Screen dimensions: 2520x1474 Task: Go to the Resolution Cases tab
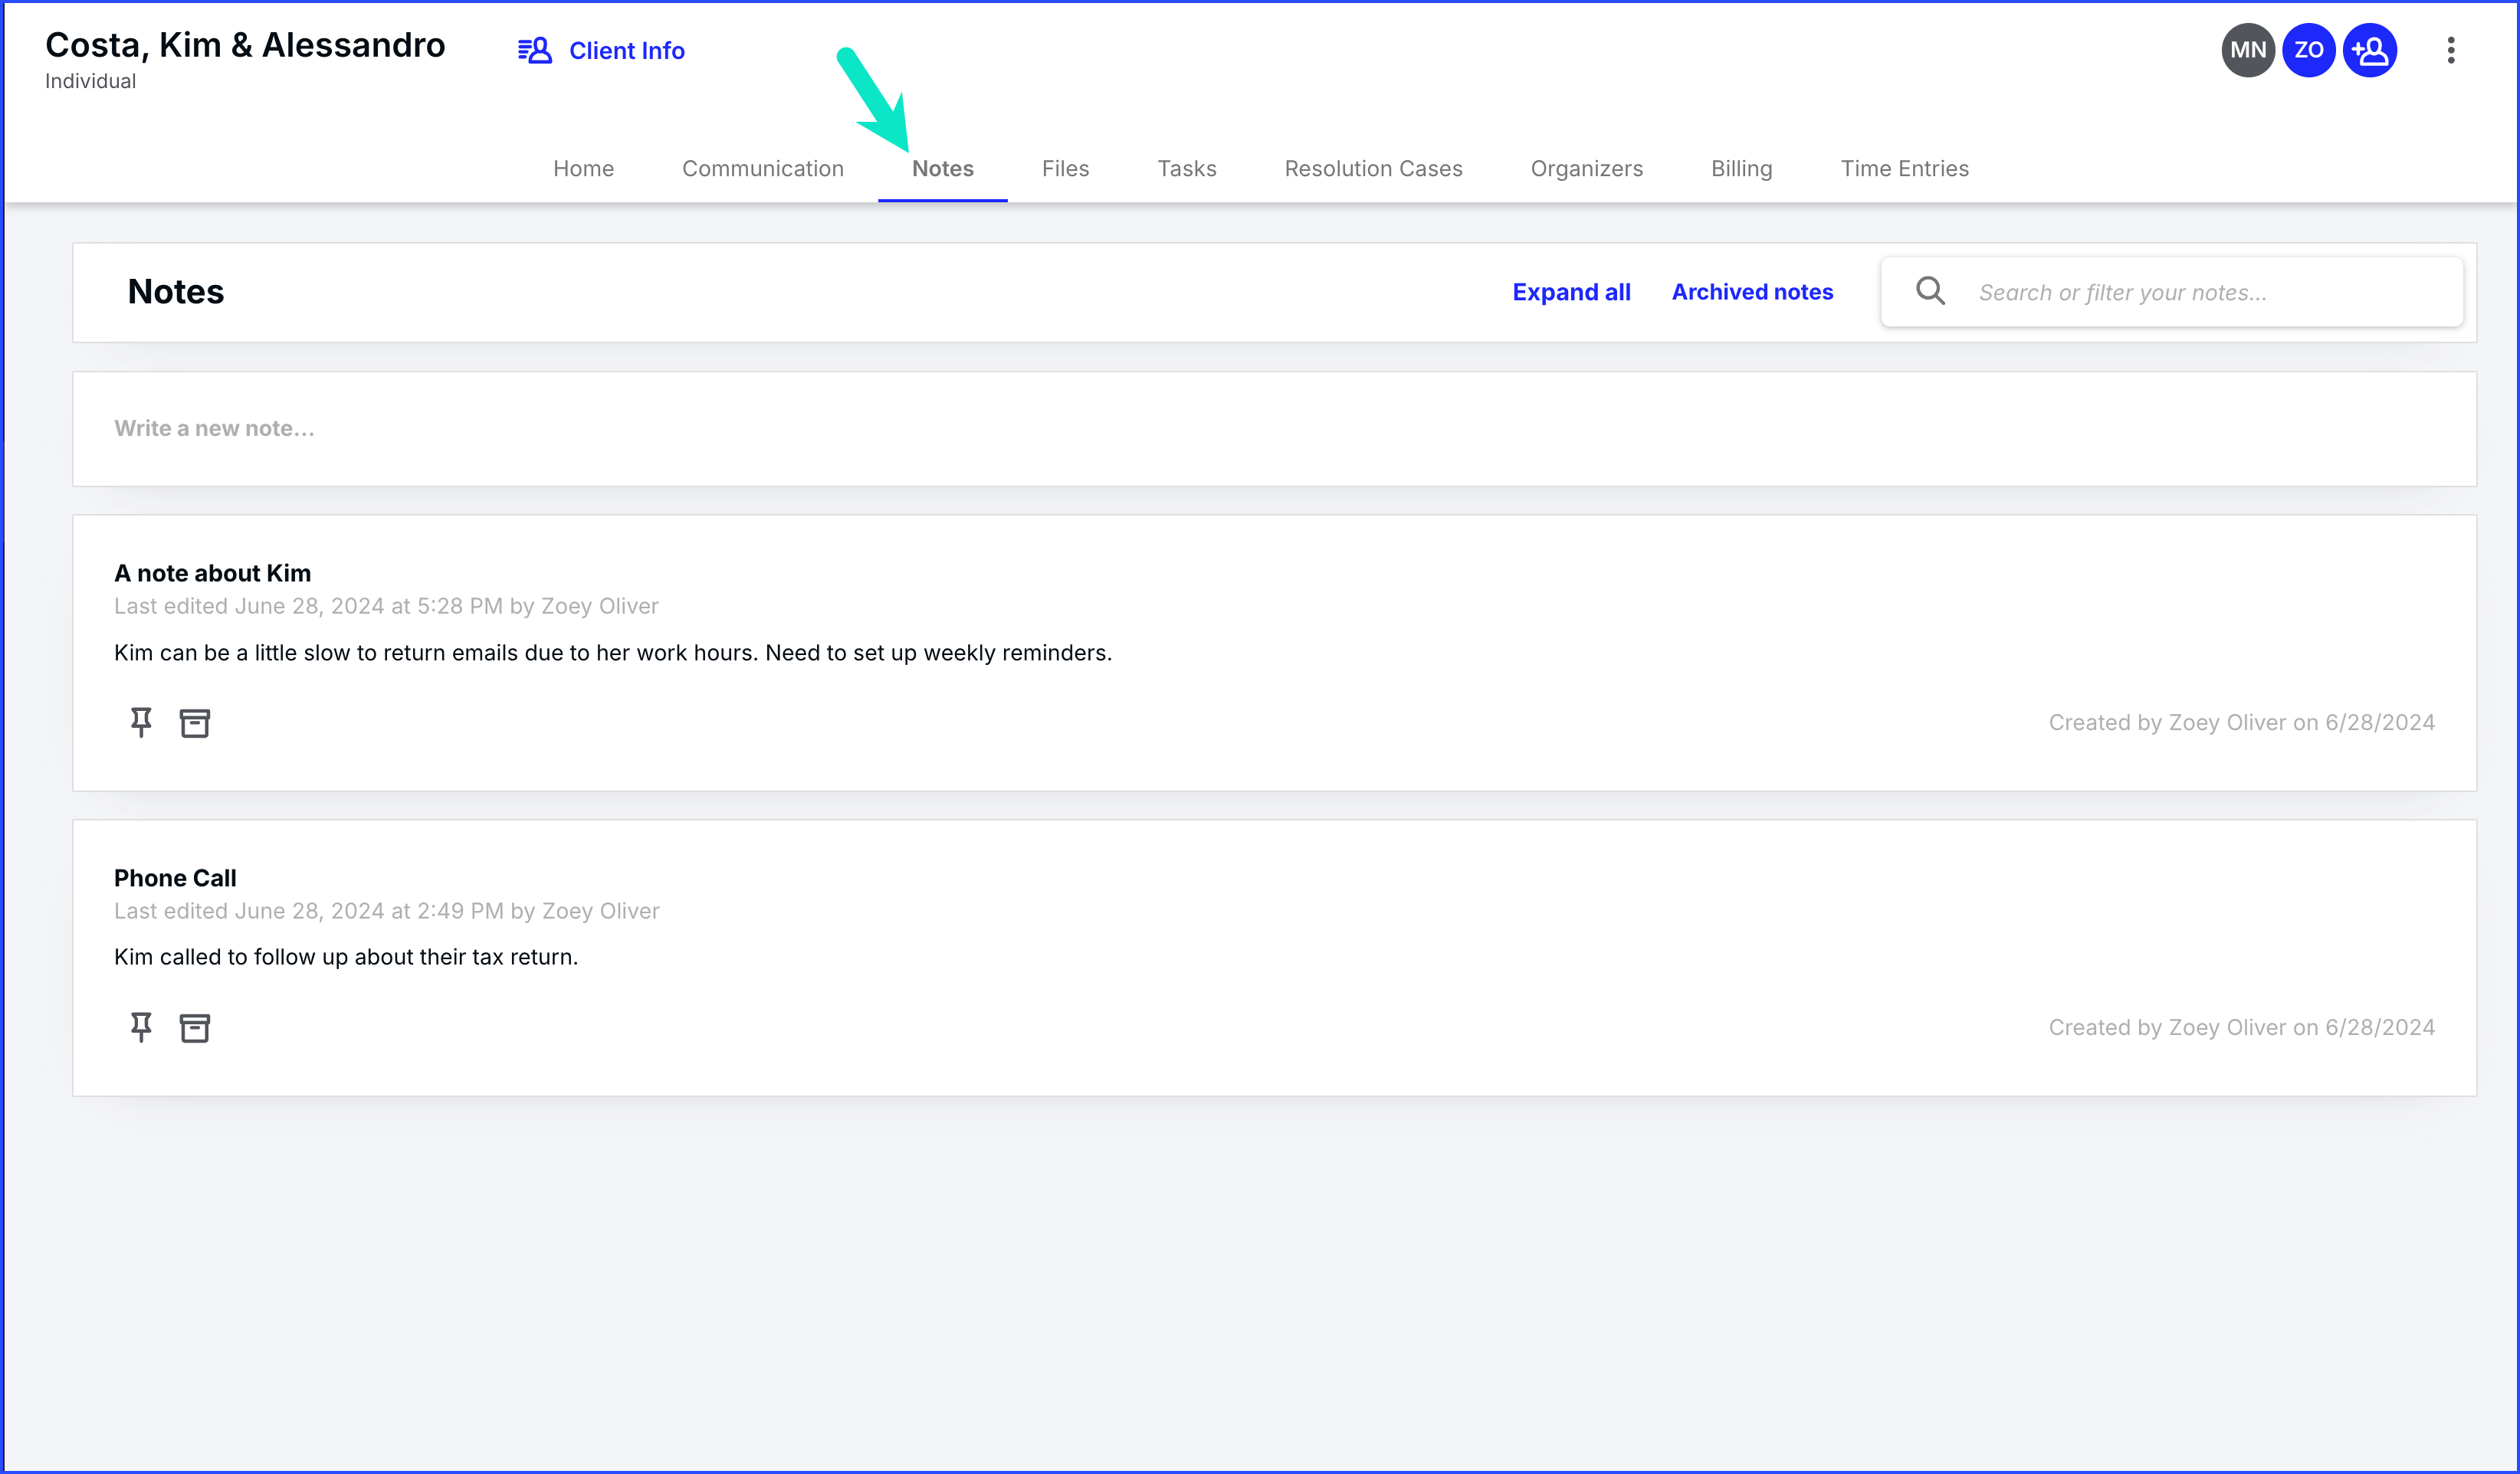[x=1373, y=169]
